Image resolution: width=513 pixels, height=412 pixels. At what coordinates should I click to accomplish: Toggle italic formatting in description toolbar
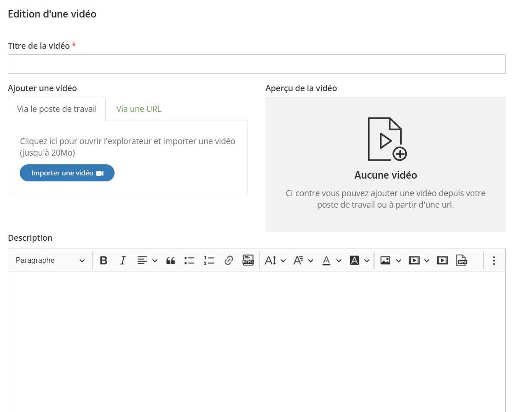pos(123,261)
